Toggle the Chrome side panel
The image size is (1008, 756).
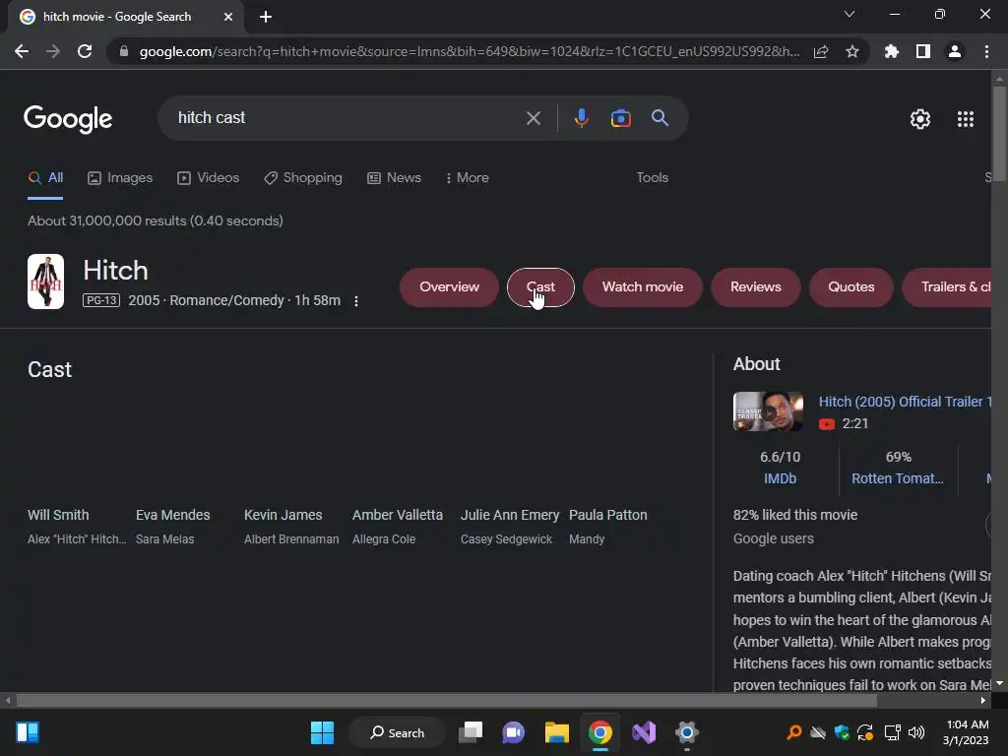pos(922,51)
